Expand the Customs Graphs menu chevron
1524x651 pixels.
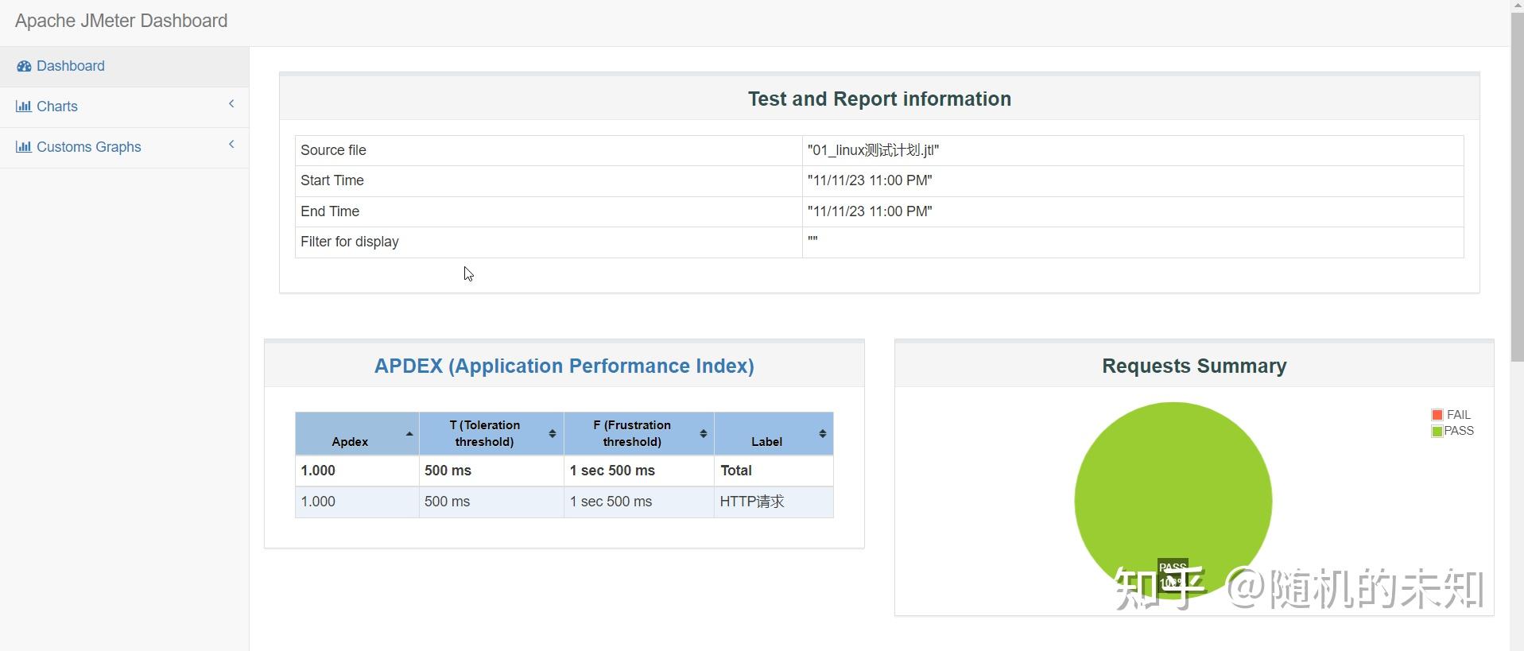tap(231, 145)
